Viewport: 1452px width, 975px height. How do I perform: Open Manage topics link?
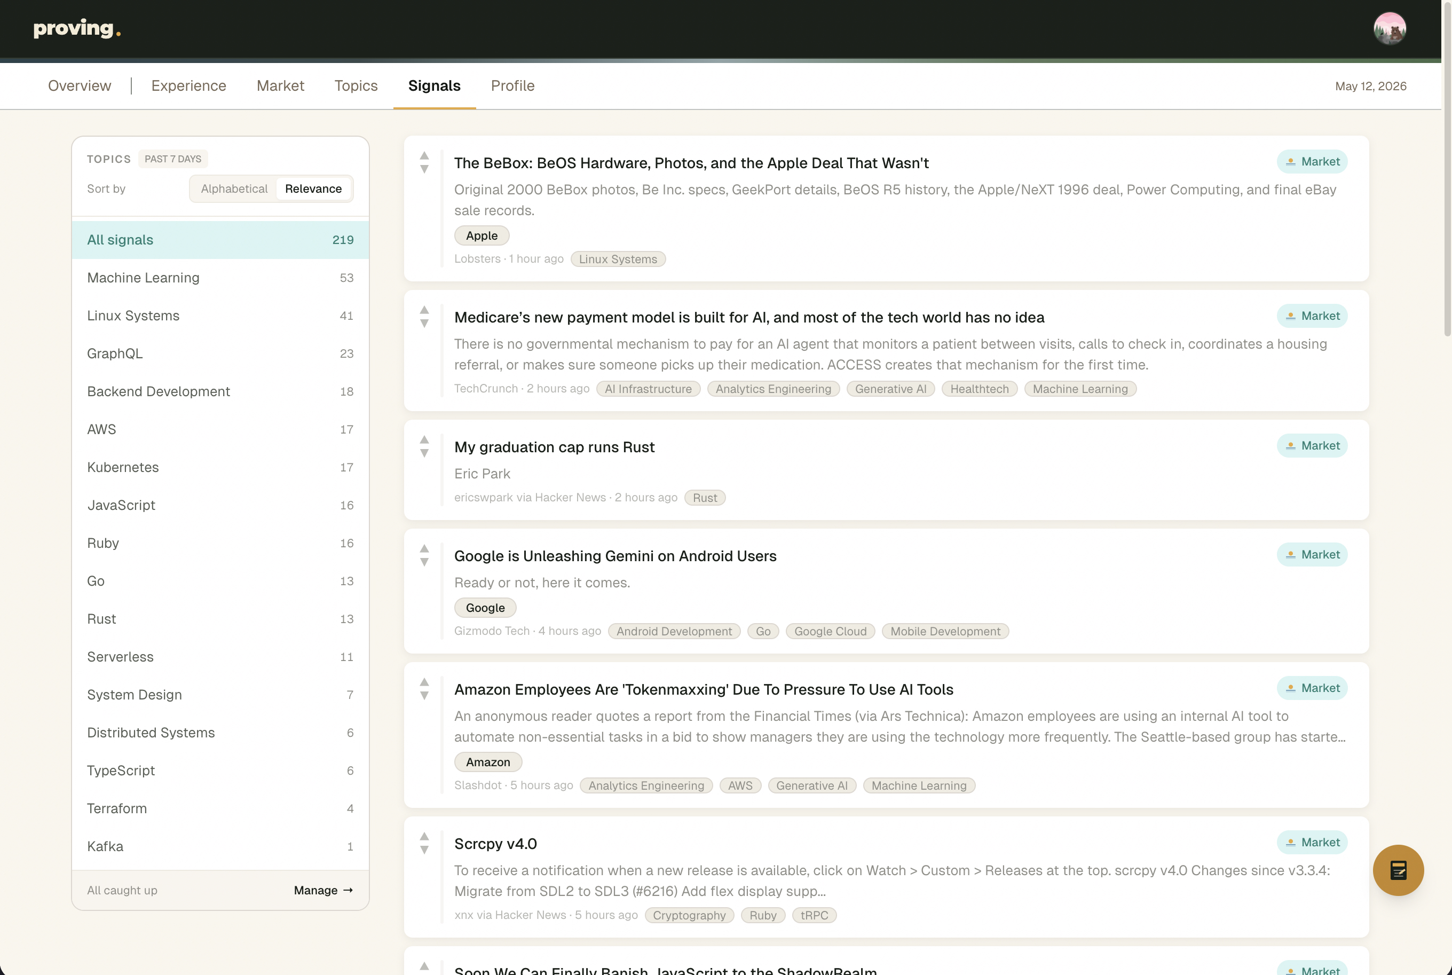pos(323,891)
